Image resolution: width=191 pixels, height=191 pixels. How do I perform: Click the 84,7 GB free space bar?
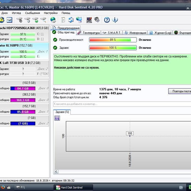pyautogui.click(x=23, y=88)
